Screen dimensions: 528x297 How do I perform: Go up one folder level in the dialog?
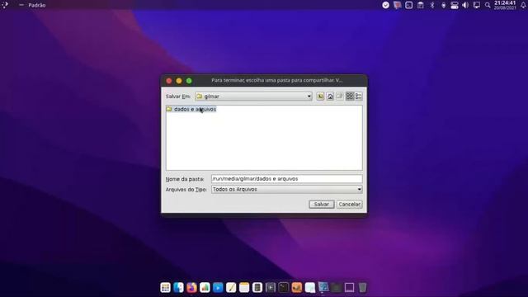click(x=320, y=97)
